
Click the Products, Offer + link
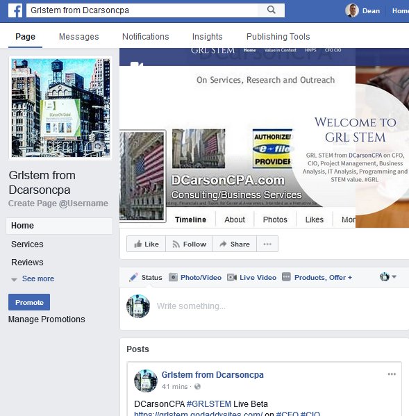(323, 277)
